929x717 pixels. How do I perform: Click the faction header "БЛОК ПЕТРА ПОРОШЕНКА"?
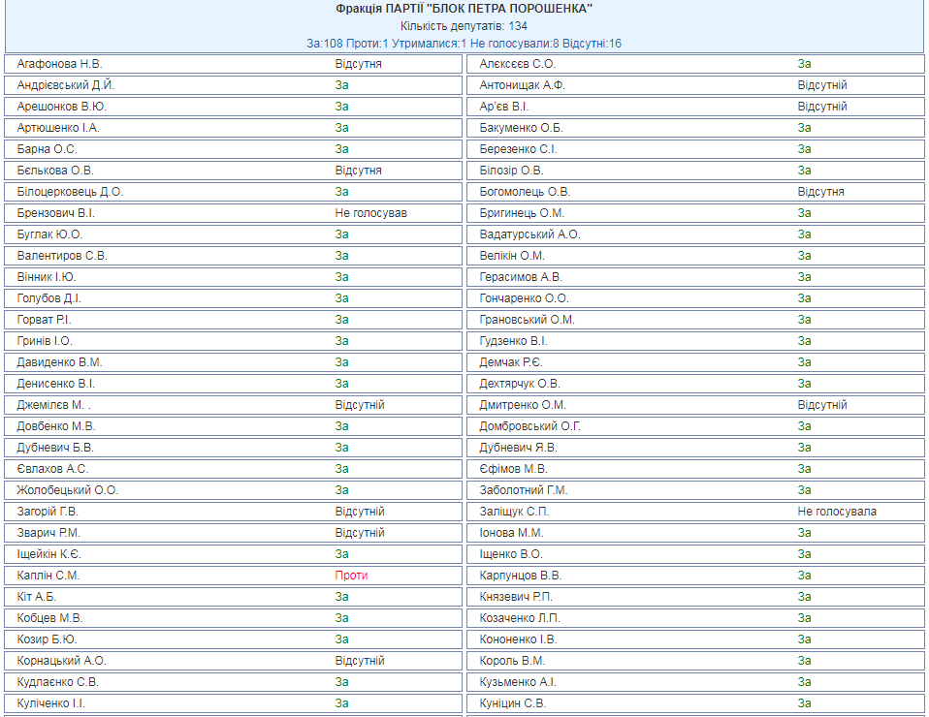click(464, 9)
